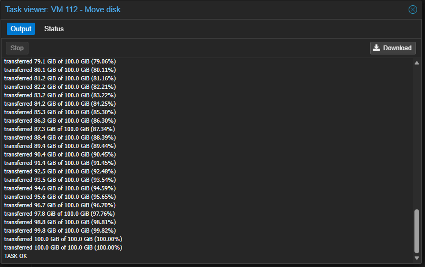Viewport: 425px width, 267px height.
Task: Click the log scrollbar thumb
Action: (417, 231)
